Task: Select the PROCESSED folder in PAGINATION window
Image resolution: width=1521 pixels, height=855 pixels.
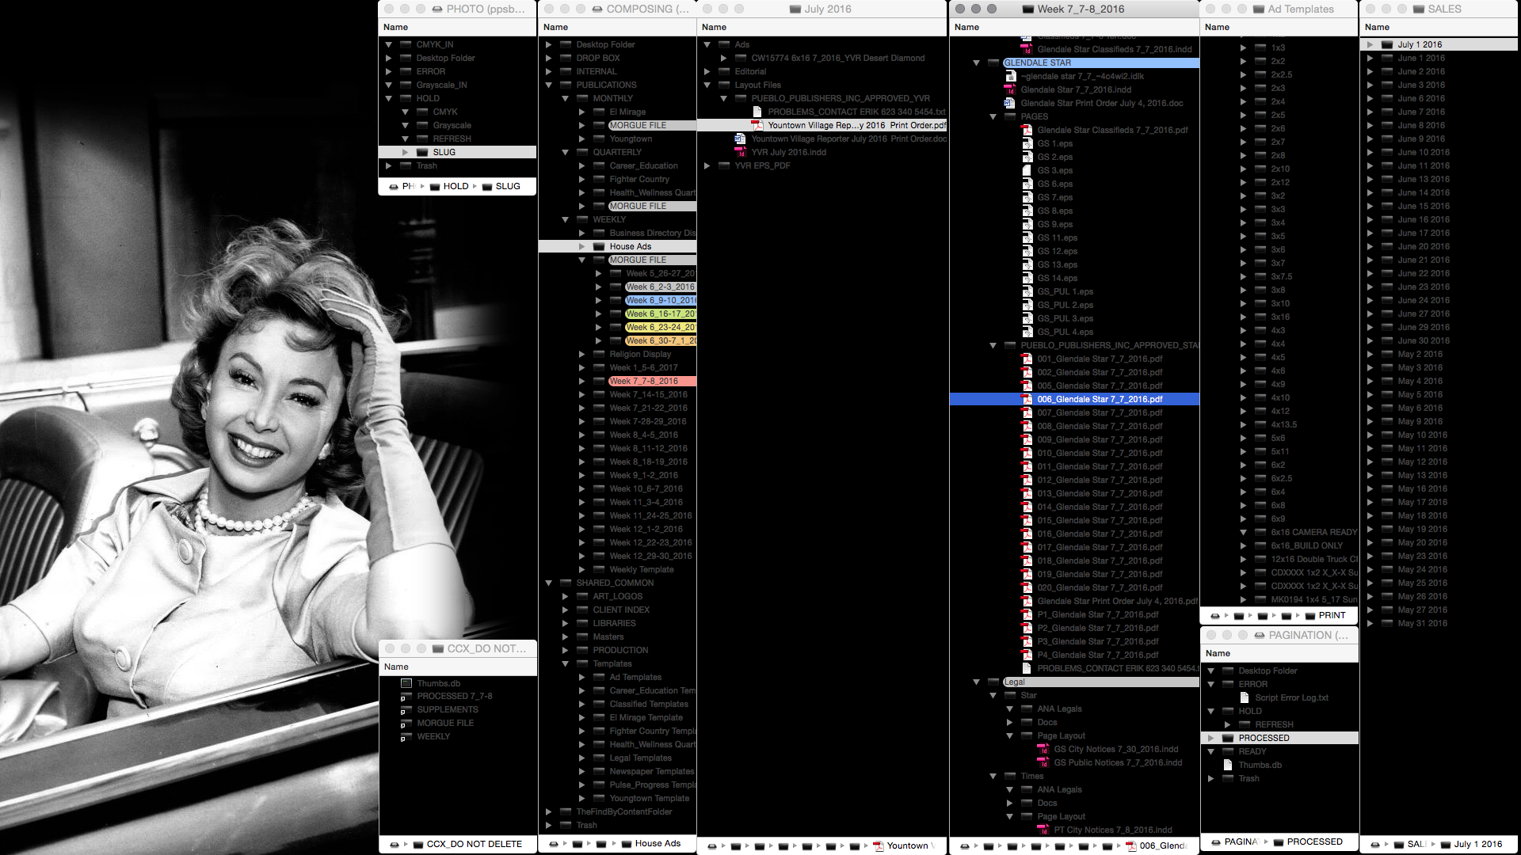Action: click(1264, 739)
